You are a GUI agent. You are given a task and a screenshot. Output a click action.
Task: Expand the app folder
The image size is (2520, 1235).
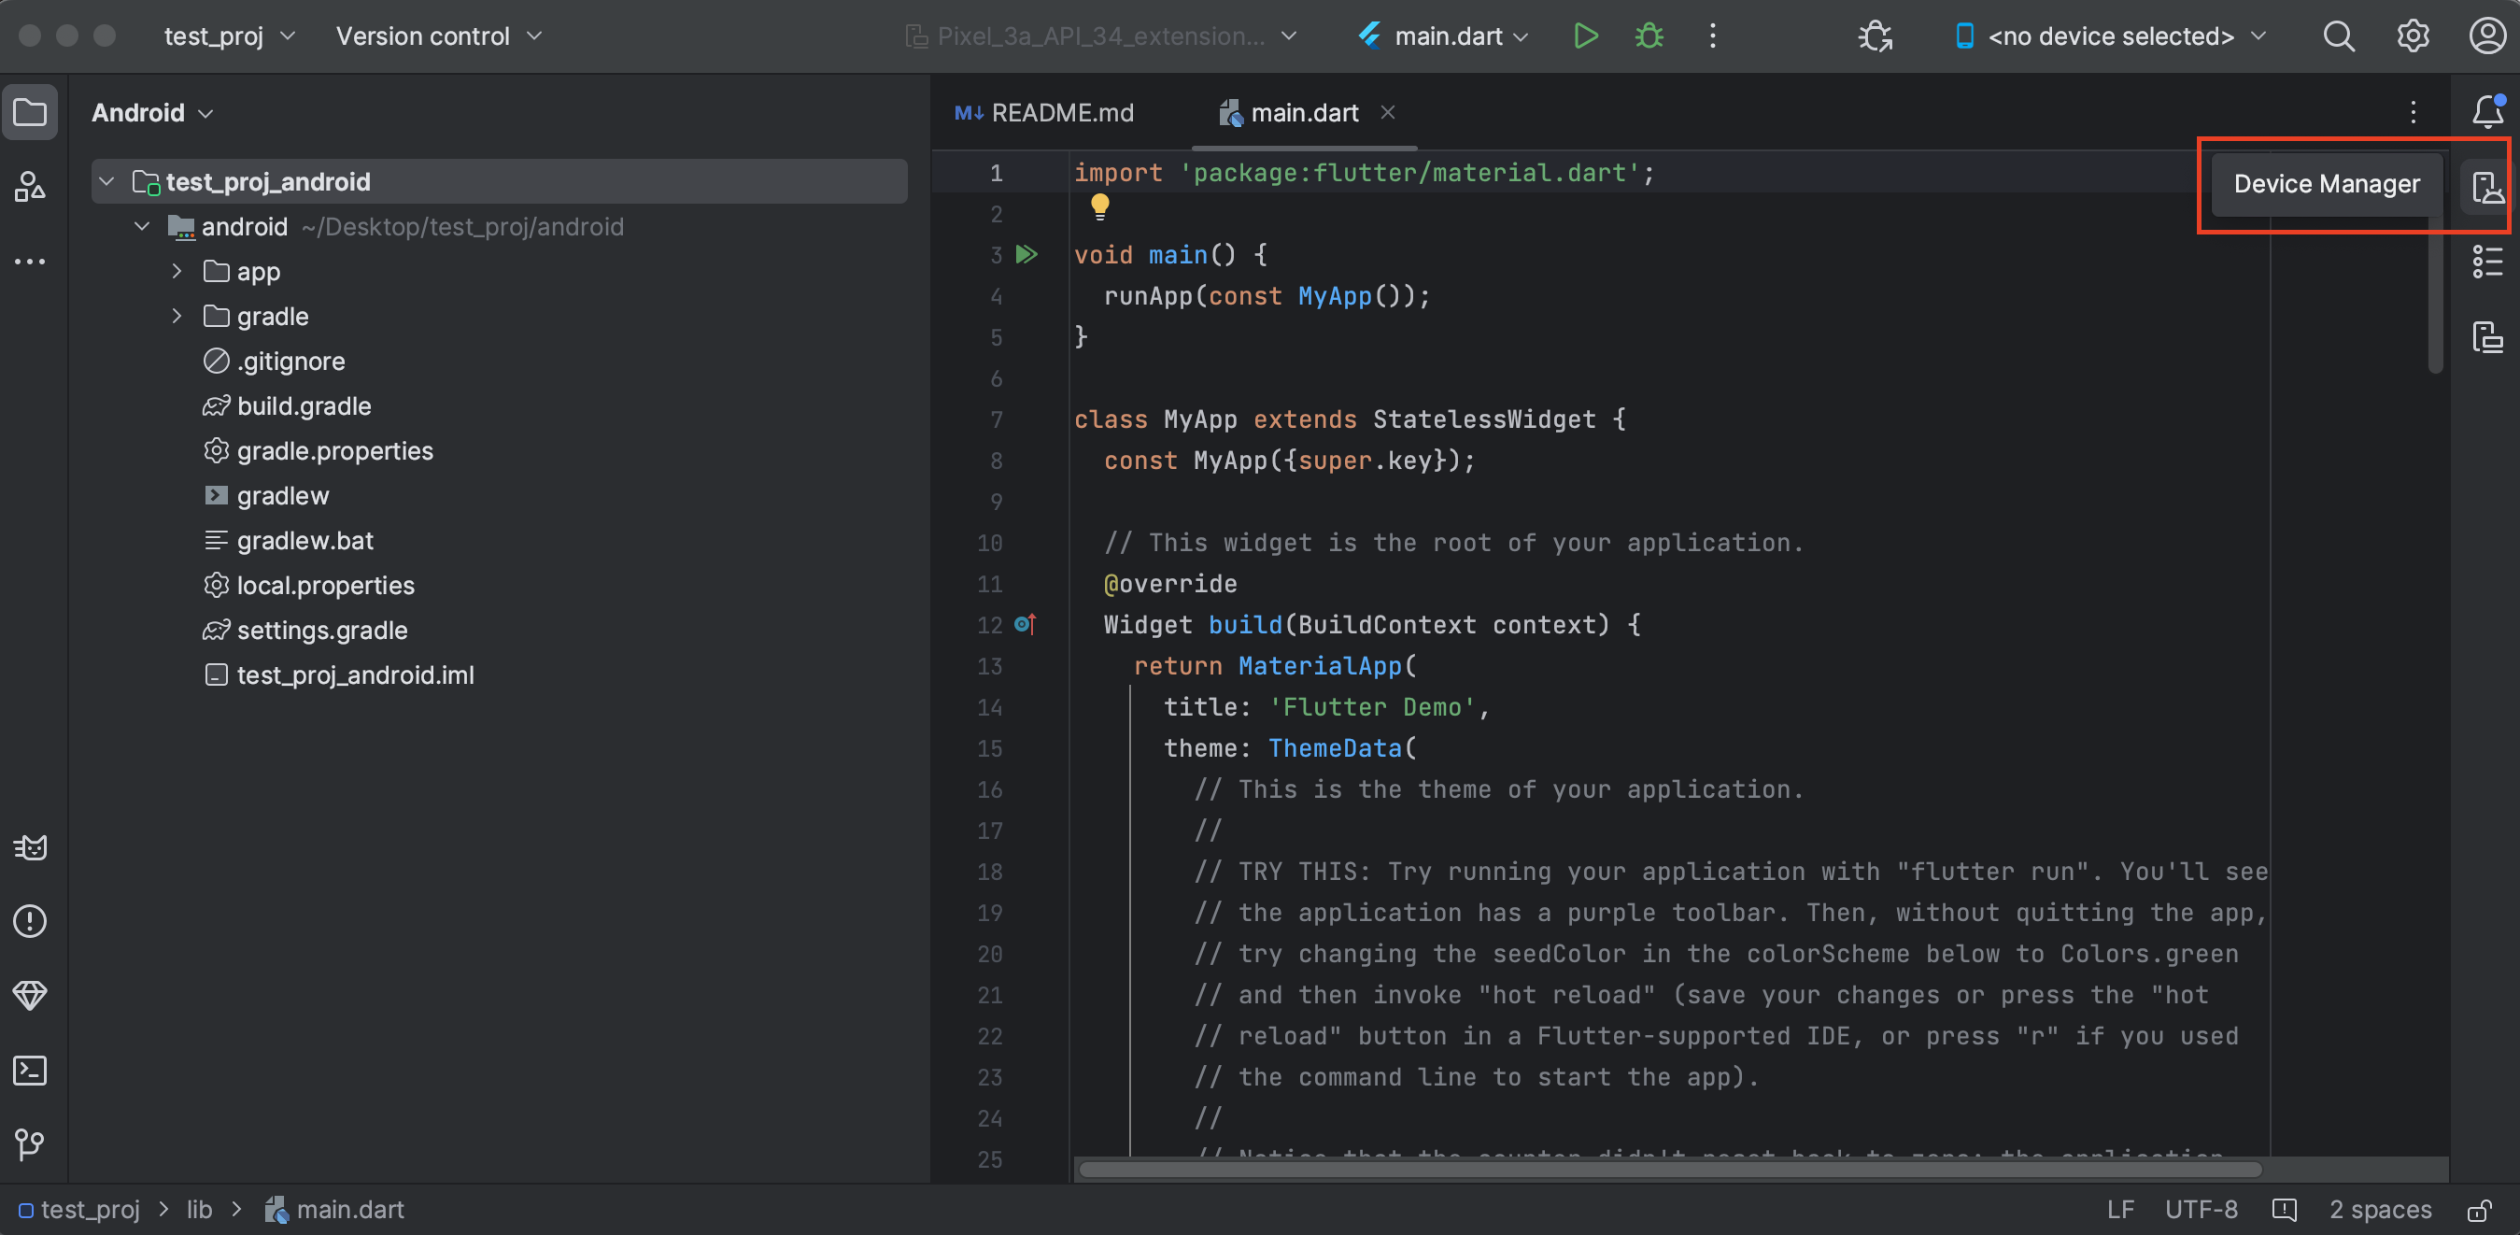pos(177,271)
